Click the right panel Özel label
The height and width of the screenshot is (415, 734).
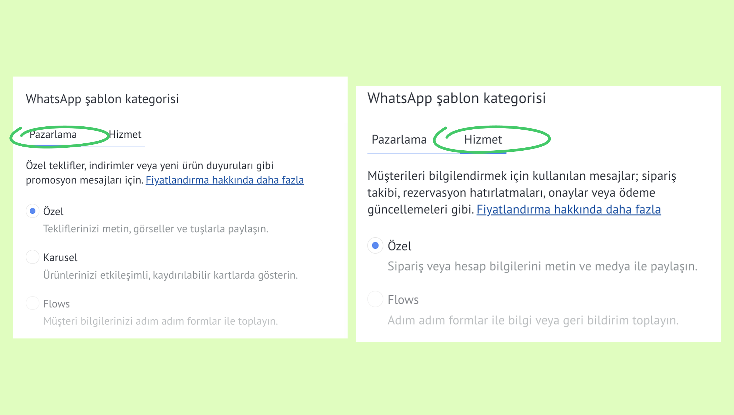tap(399, 246)
